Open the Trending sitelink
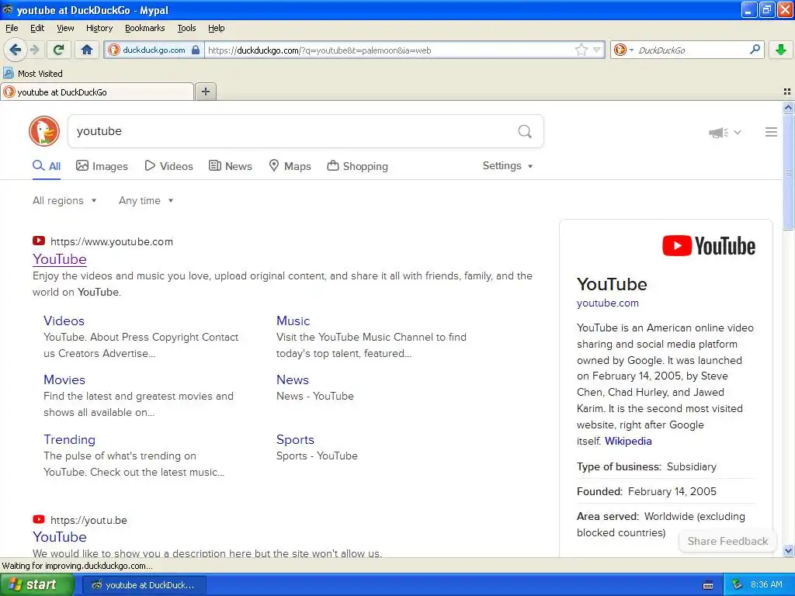 coord(69,439)
